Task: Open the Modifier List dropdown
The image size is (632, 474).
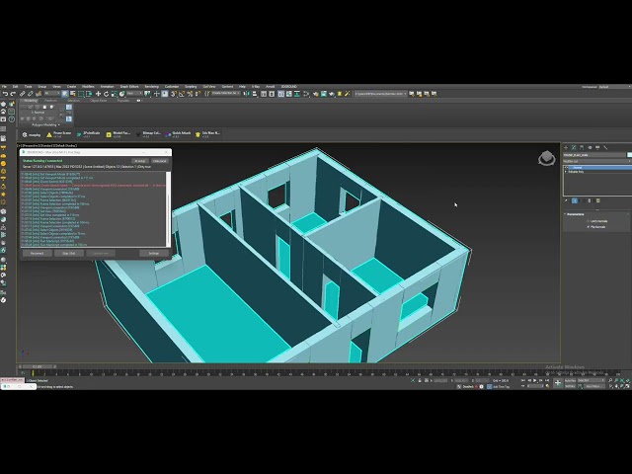Action: click(597, 161)
